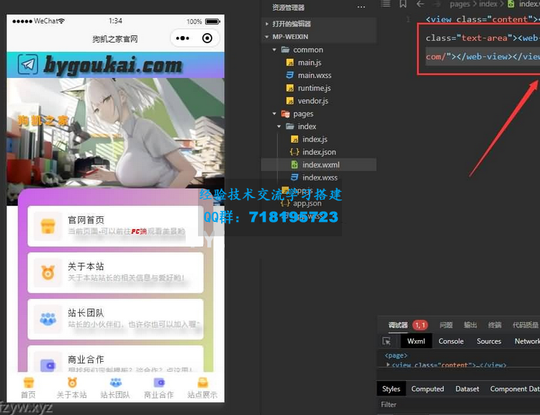
Task: Select the Computed tab
Action: pos(428,389)
